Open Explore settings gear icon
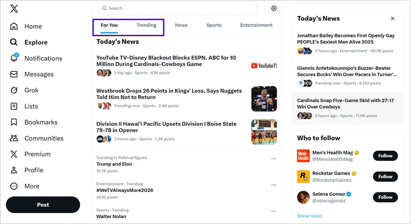 pyautogui.click(x=274, y=8)
